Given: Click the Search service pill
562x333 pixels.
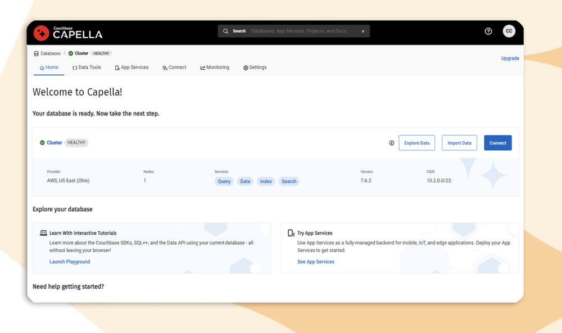Looking at the screenshot, I should point(289,181).
